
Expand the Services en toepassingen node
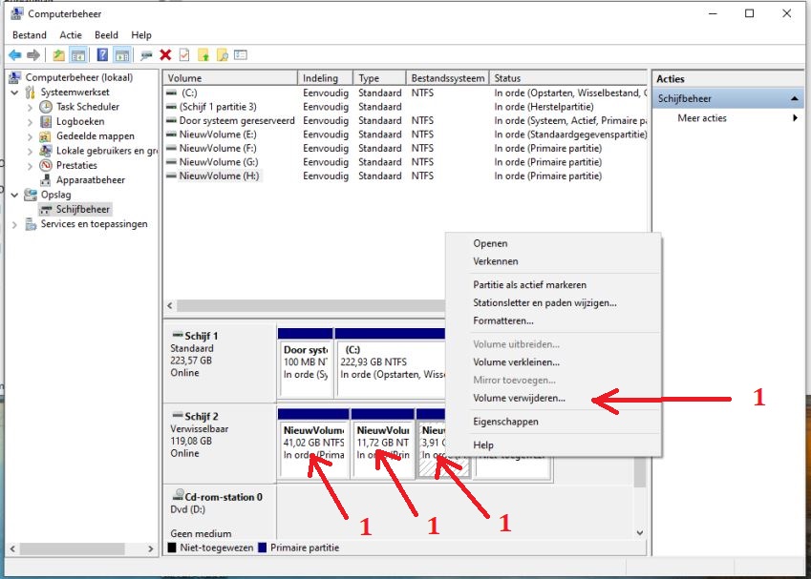pos(15,224)
